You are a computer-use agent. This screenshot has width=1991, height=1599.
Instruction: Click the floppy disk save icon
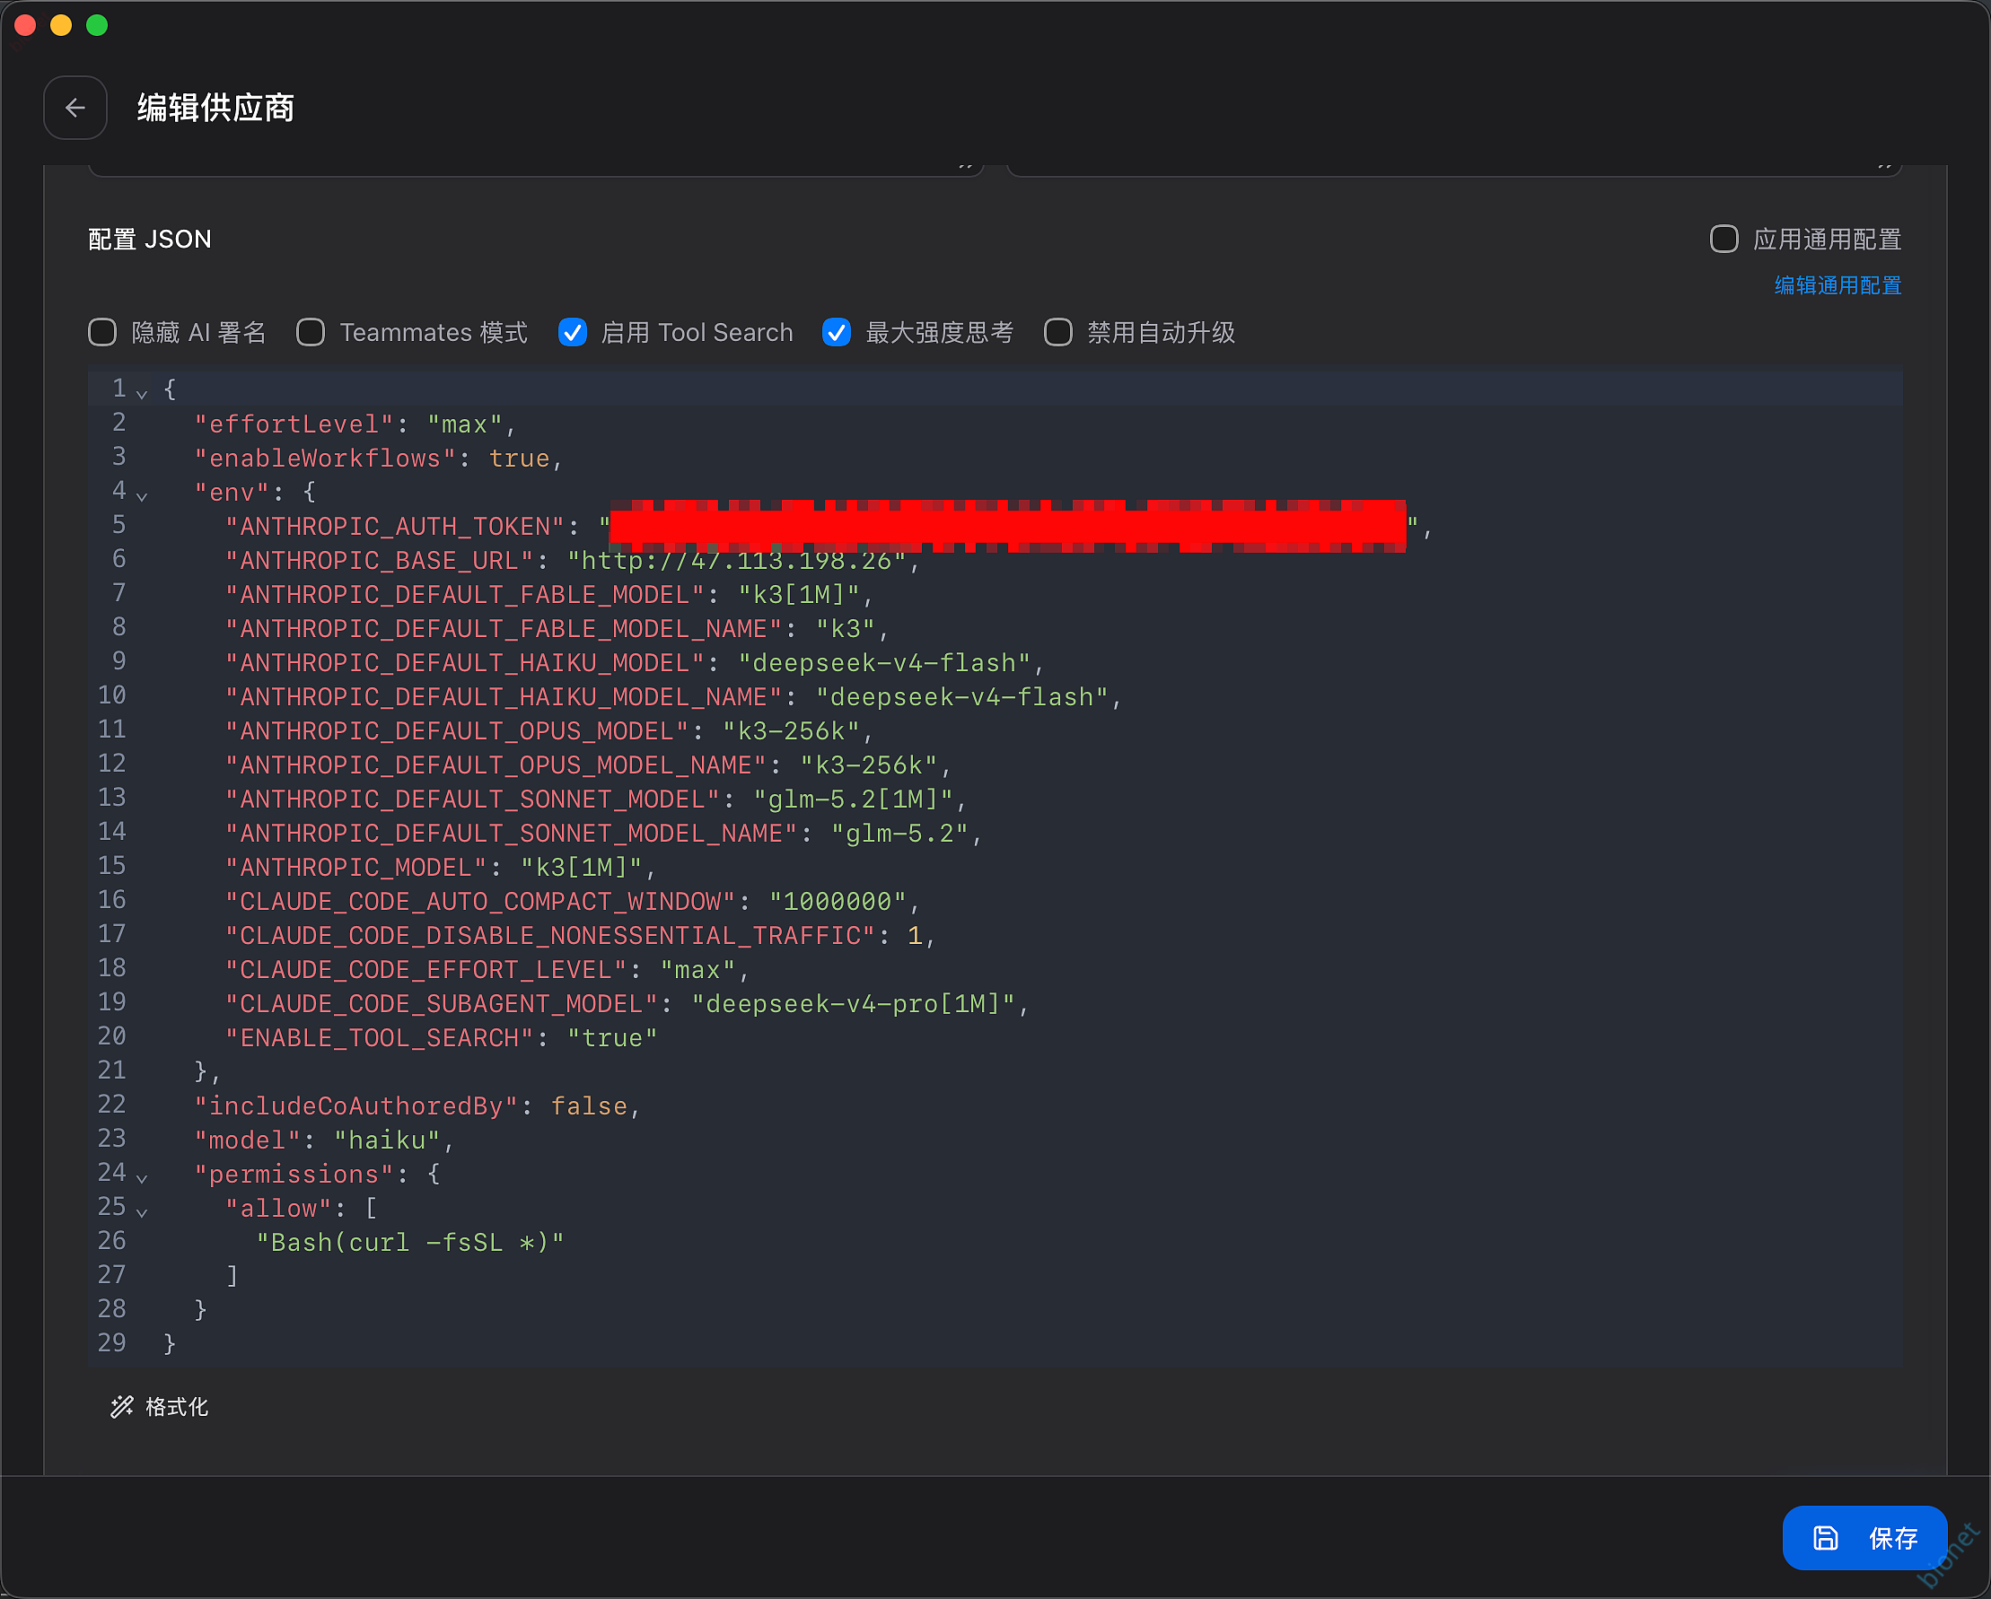[1826, 1538]
